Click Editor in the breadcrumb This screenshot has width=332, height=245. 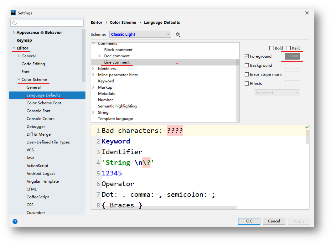tap(96, 23)
